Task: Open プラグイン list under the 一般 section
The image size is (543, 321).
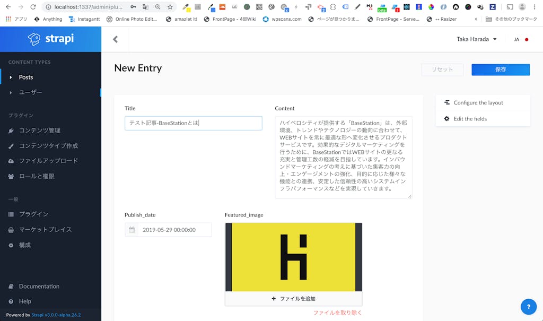Action: [33, 214]
